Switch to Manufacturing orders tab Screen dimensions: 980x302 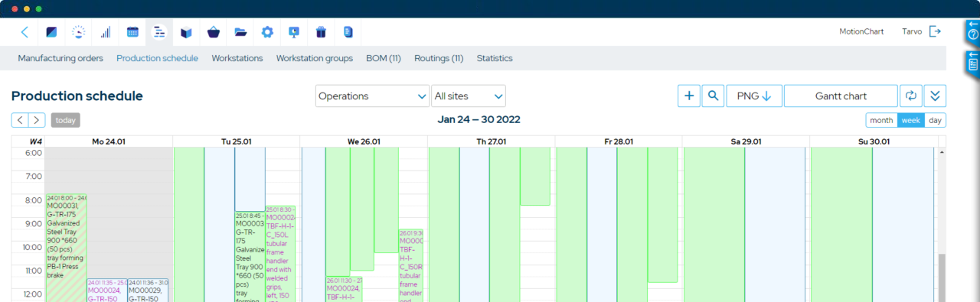(x=60, y=58)
